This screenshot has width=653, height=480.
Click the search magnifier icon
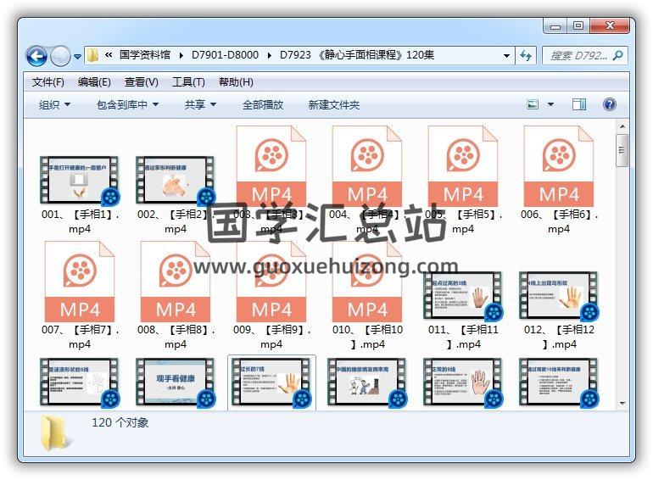(x=617, y=56)
